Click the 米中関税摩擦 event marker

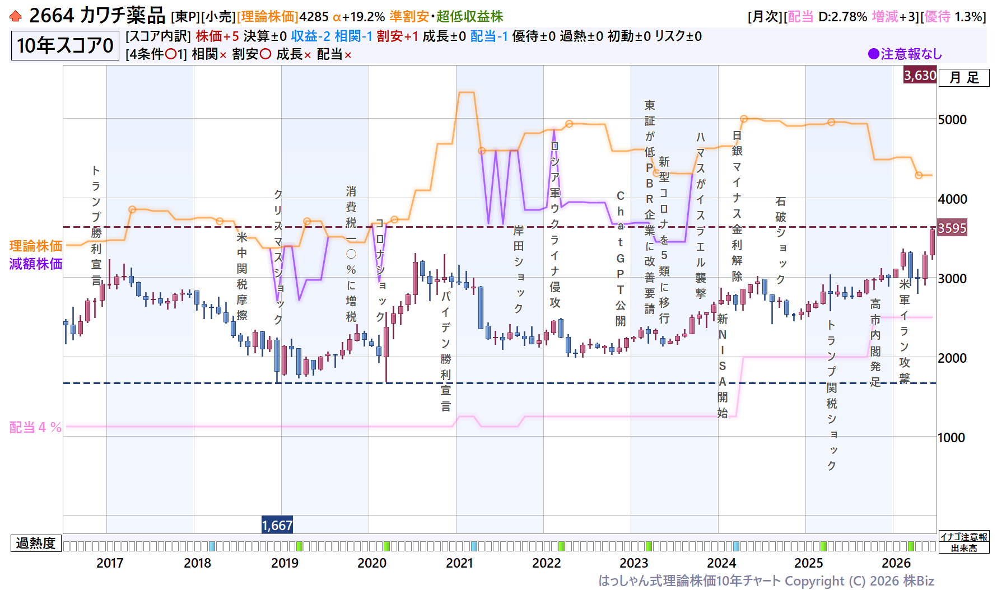click(242, 276)
